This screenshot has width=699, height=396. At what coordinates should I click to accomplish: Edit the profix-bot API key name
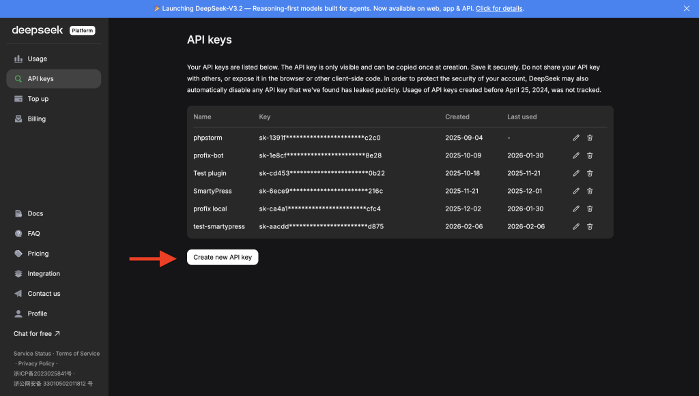(x=575, y=155)
